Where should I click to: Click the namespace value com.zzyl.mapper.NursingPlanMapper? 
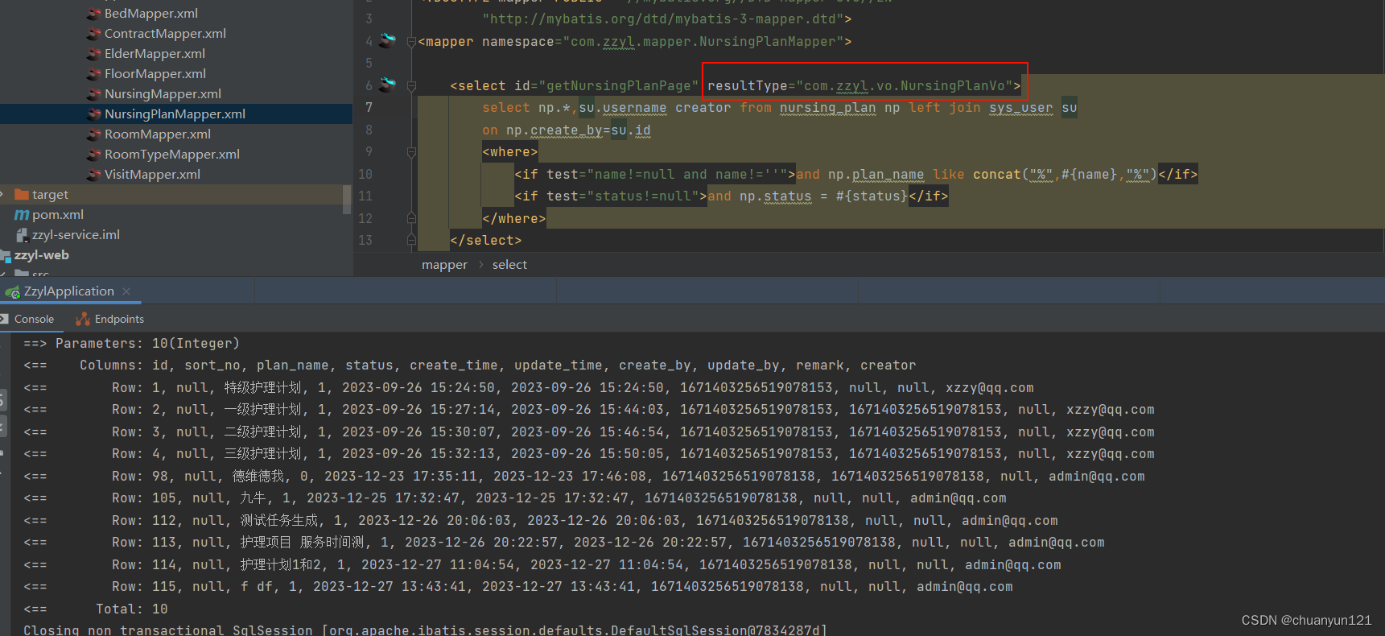[x=703, y=42]
